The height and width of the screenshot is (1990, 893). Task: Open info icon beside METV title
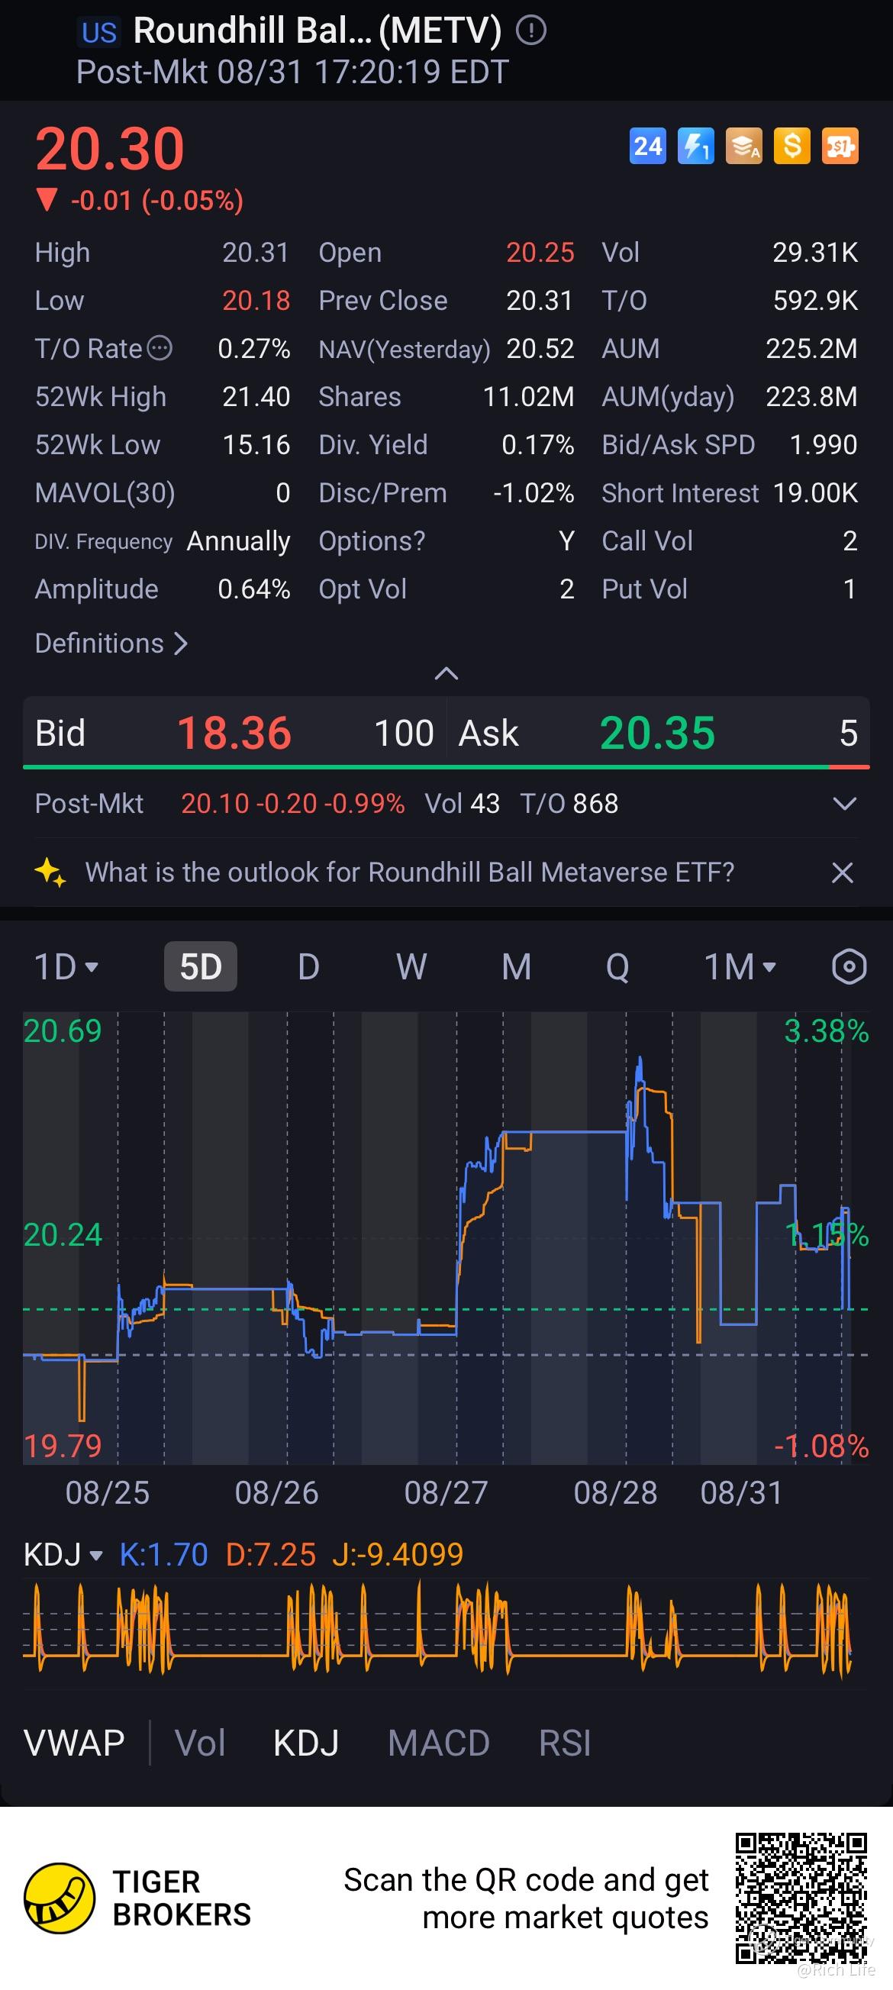[x=531, y=31]
